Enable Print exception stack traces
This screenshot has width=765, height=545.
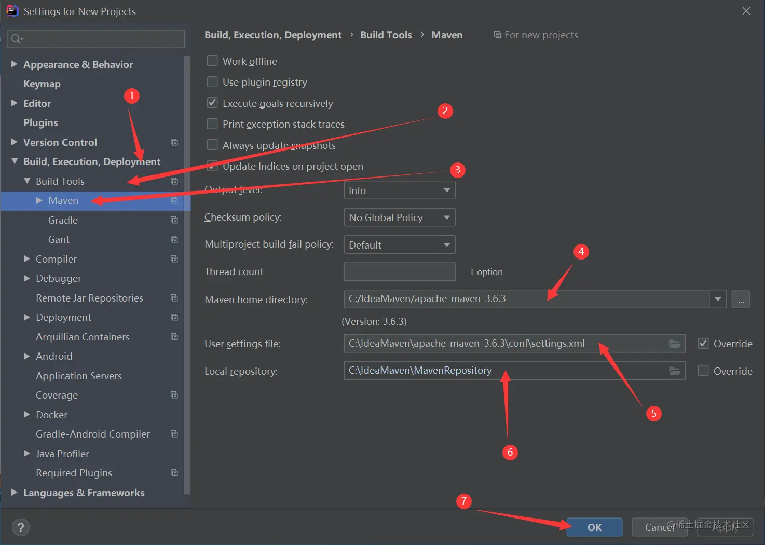click(212, 124)
